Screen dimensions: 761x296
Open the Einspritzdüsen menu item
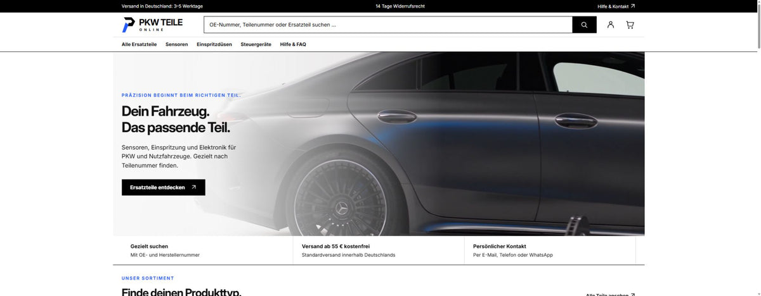(x=214, y=44)
